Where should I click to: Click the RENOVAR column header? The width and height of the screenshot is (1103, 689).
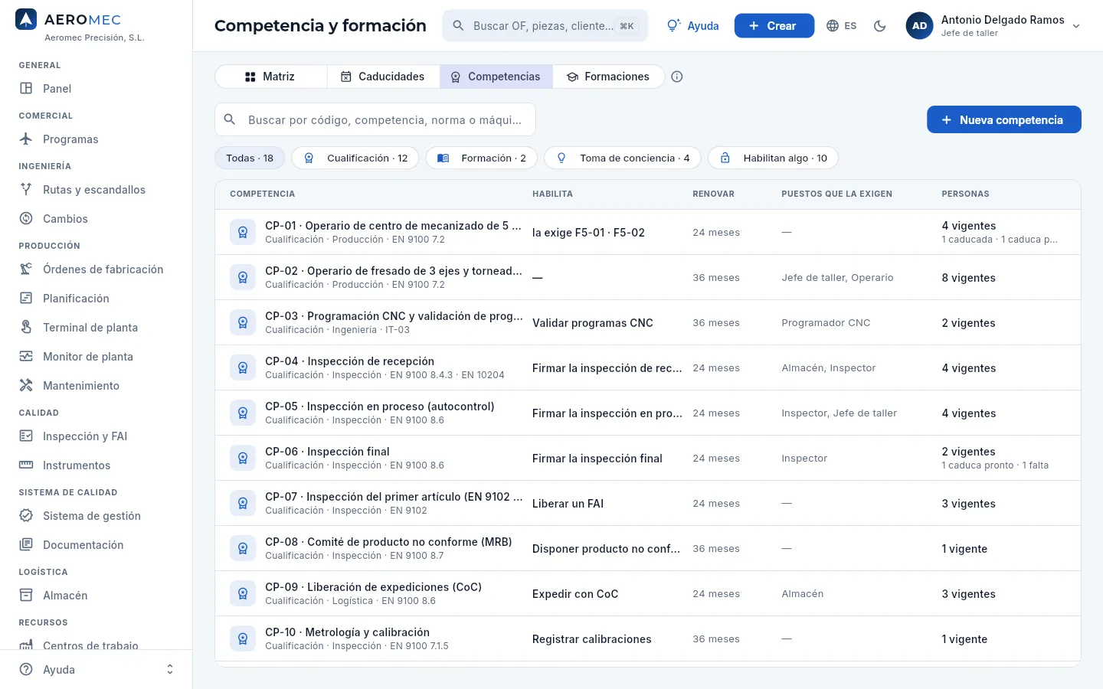713,194
